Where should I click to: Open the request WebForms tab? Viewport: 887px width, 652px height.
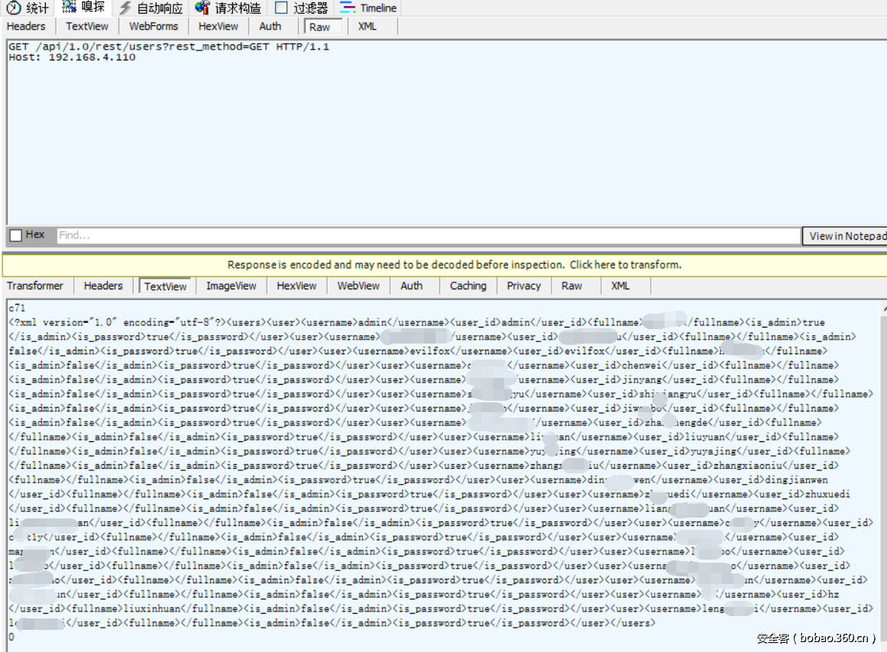[x=153, y=26]
